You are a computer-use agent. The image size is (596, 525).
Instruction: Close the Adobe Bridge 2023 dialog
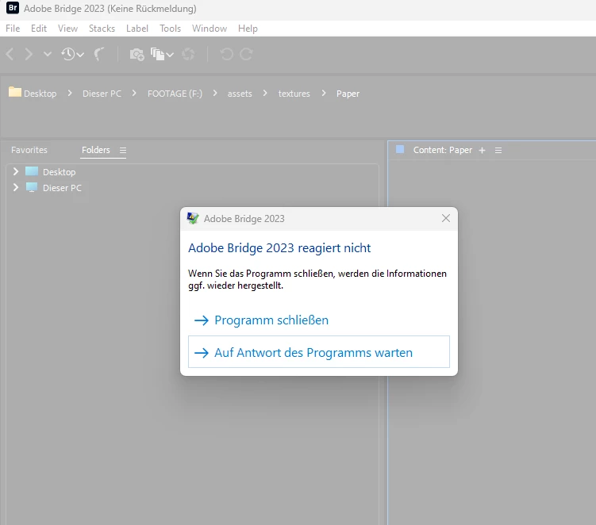(x=446, y=218)
